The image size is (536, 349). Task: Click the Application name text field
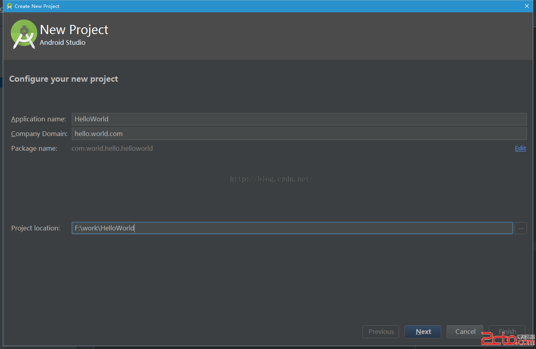[x=299, y=119]
